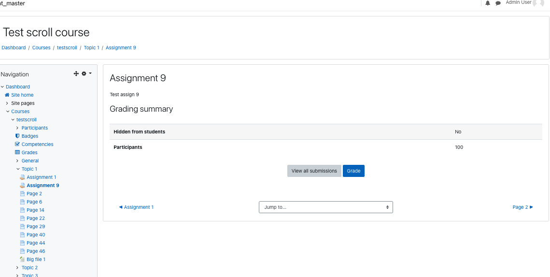Expand the Topic 2 tree node
This screenshot has height=277, width=550.
pos(17,267)
